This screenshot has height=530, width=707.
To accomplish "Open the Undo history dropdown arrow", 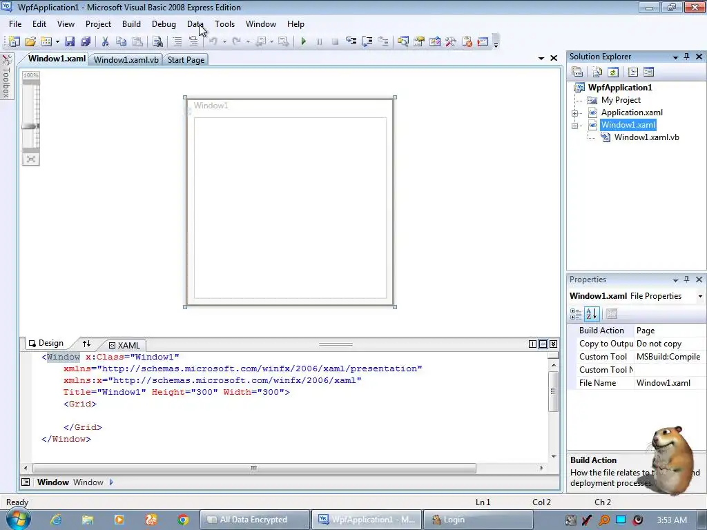I will tap(224, 42).
